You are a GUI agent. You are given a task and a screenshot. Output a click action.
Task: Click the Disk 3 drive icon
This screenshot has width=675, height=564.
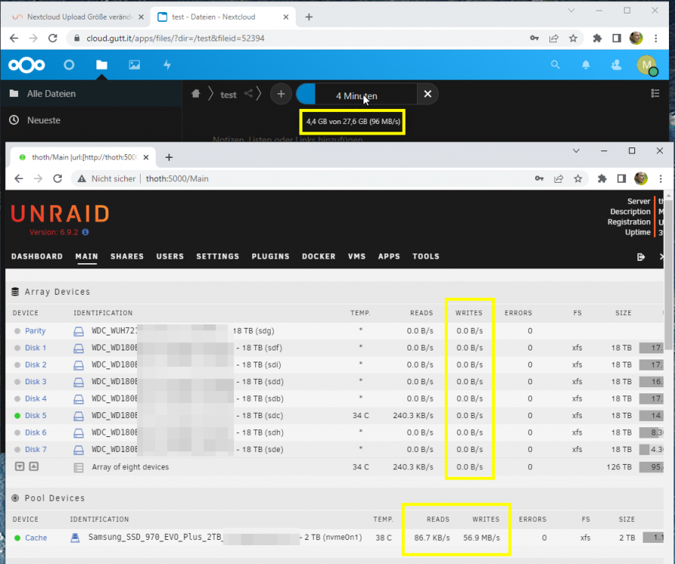click(78, 381)
